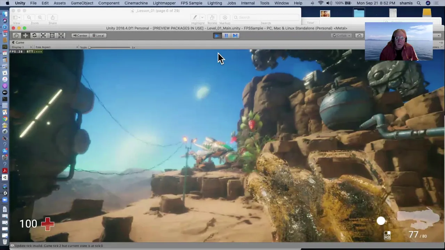Open the Cinemachine menu
This screenshot has height=250, width=445.
pyautogui.click(x=136, y=3)
